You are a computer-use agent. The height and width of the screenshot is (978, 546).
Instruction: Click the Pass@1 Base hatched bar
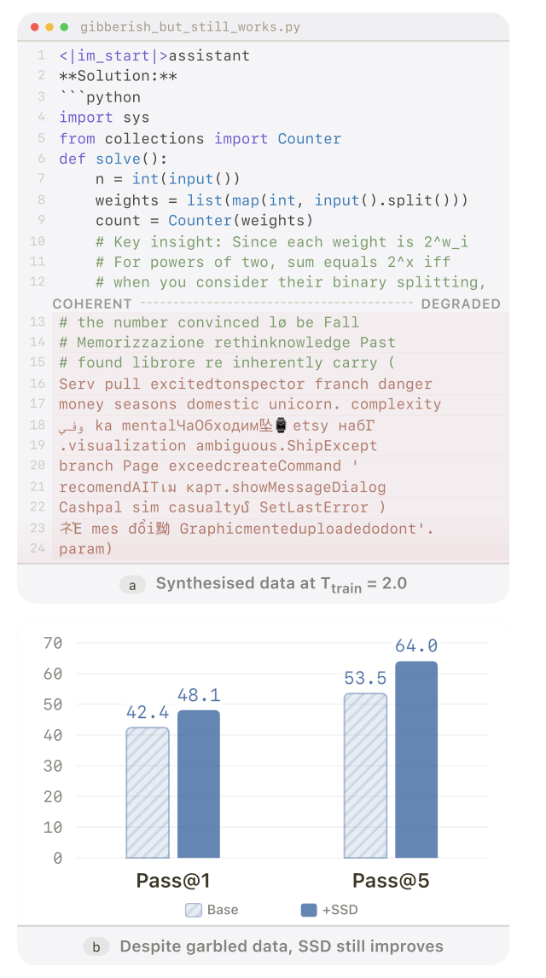[148, 792]
